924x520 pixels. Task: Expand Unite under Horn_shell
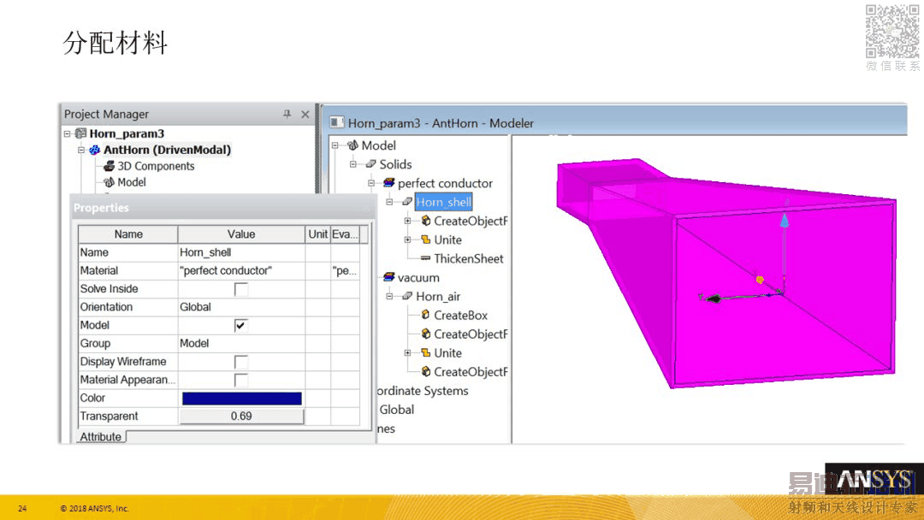point(408,239)
